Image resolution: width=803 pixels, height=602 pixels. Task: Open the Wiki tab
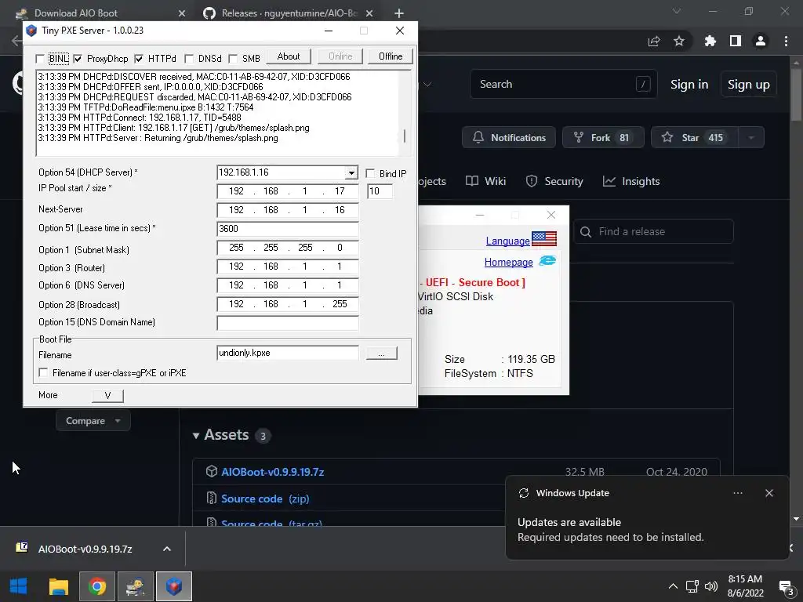coord(485,181)
